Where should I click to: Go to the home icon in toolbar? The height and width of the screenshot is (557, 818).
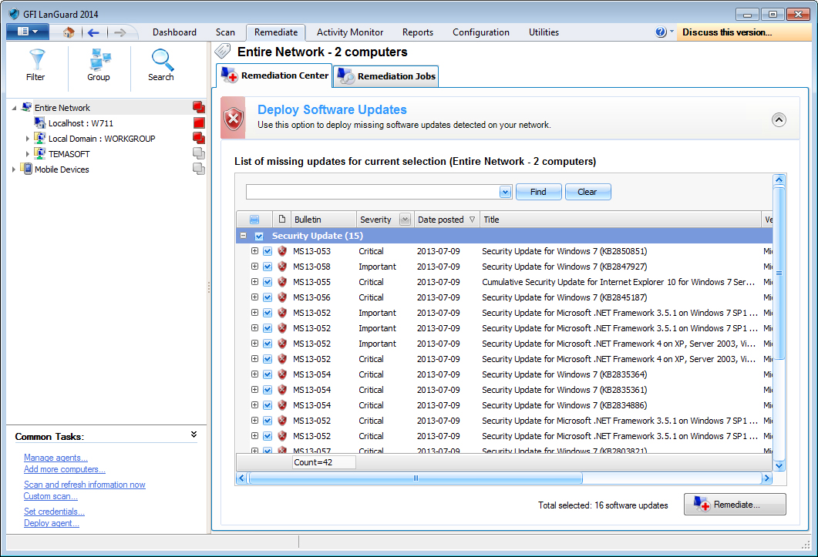click(x=69, y=32)
